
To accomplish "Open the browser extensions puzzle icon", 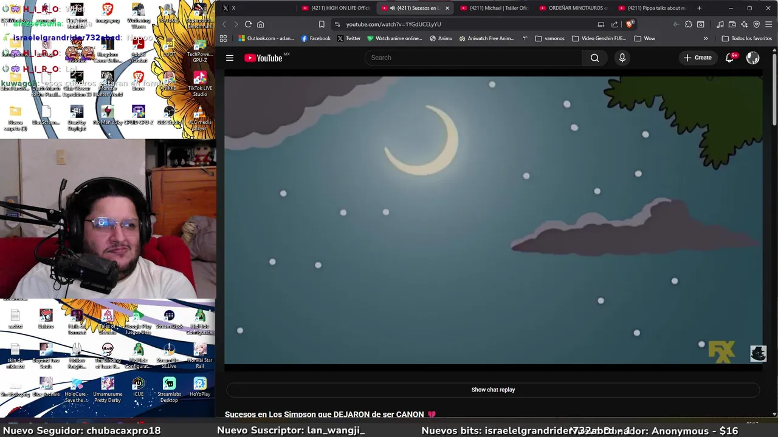I will [689, 24].
